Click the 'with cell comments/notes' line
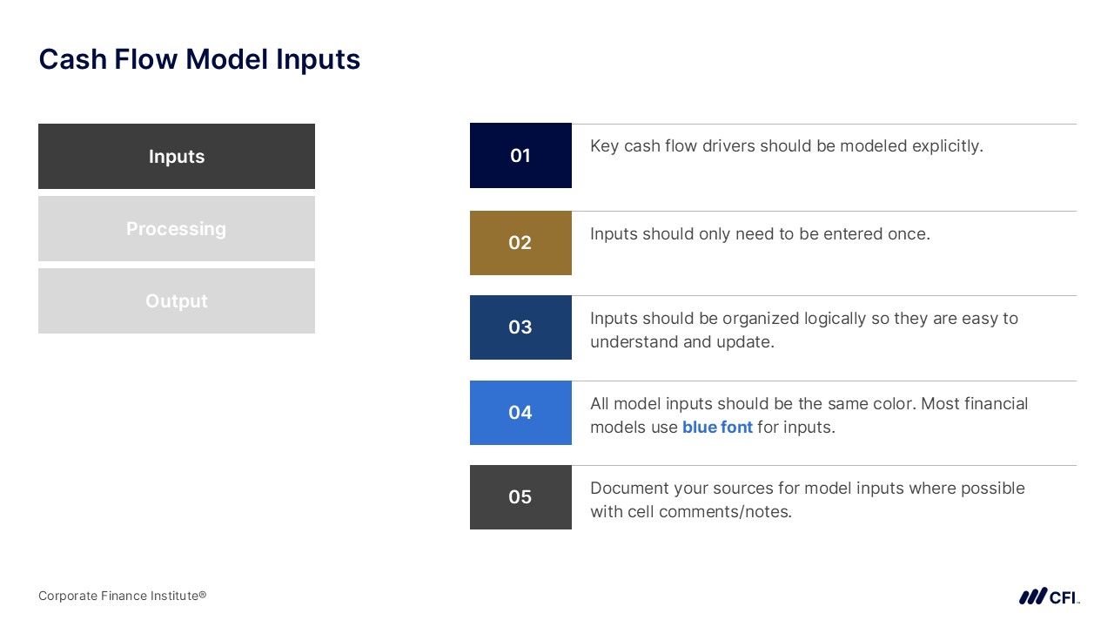The width and height of the screenshot is (1114, 627). point(691,512)
